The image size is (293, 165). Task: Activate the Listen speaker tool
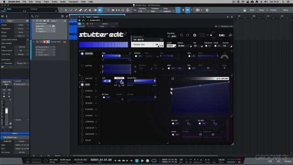(100, 10)
